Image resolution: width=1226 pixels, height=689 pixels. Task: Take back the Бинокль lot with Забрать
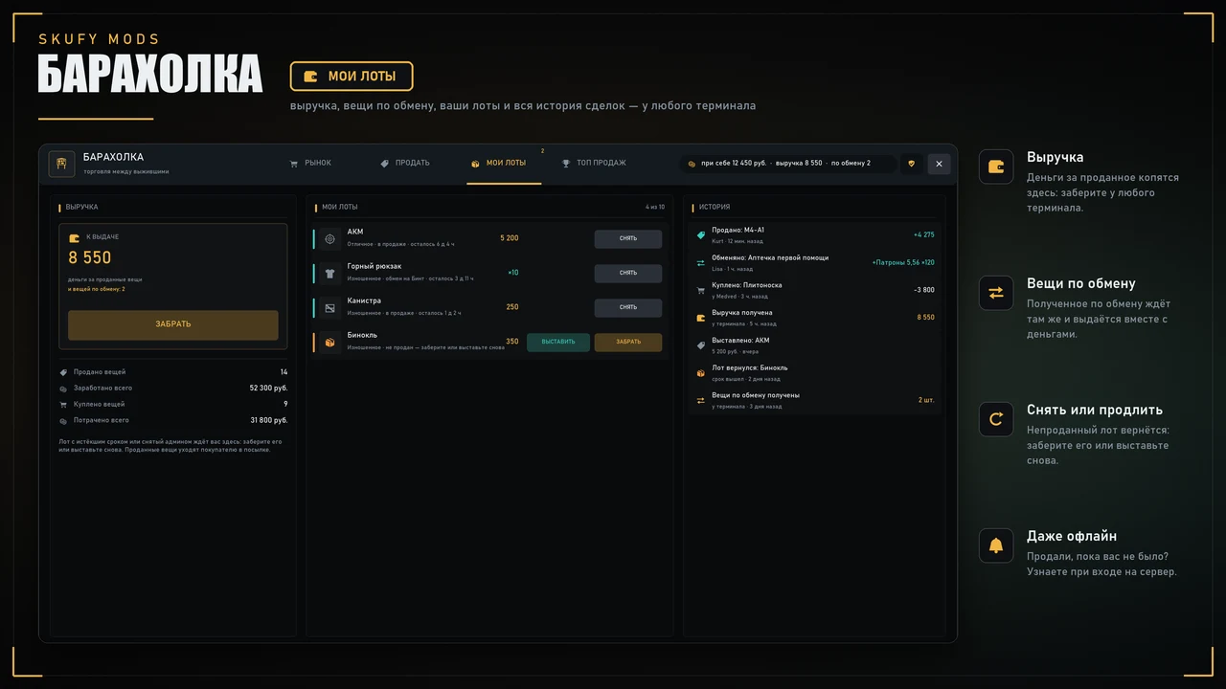(627, 343)
